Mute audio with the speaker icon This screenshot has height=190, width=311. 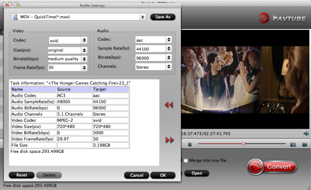[x=306, y=134]
